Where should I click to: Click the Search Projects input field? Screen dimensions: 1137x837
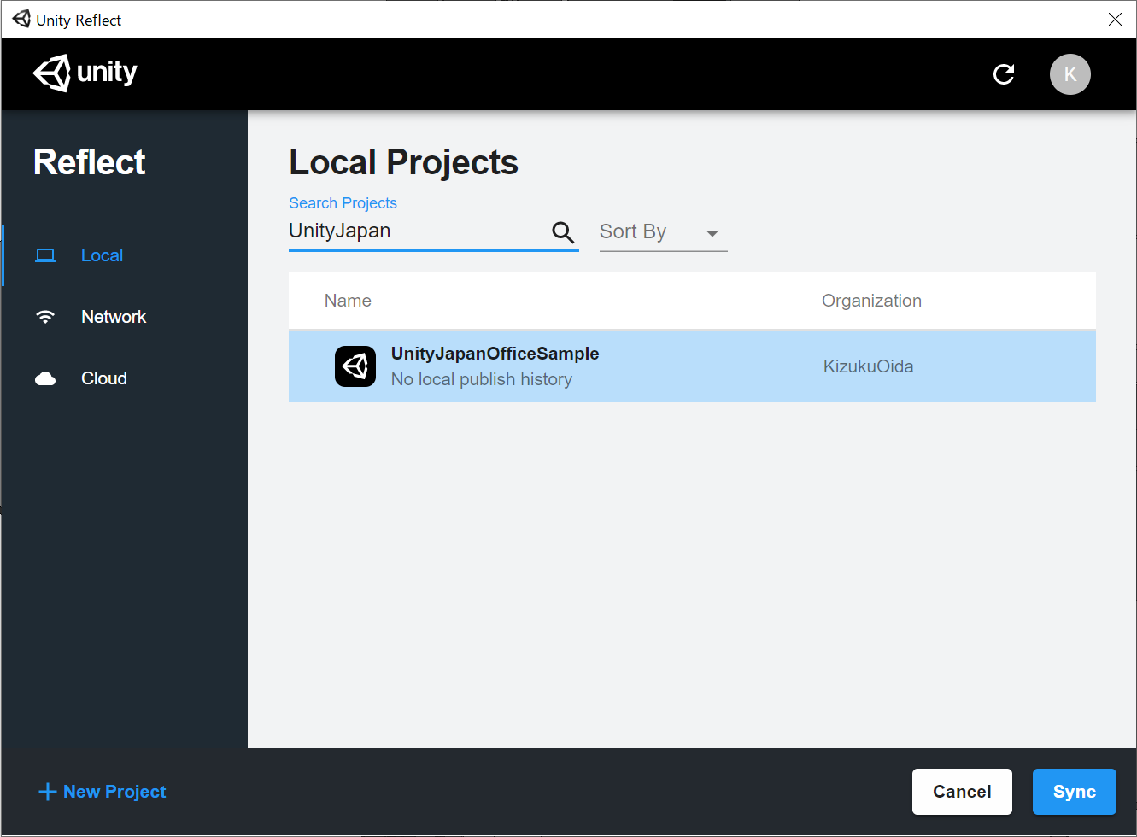[x=417, y=231]
